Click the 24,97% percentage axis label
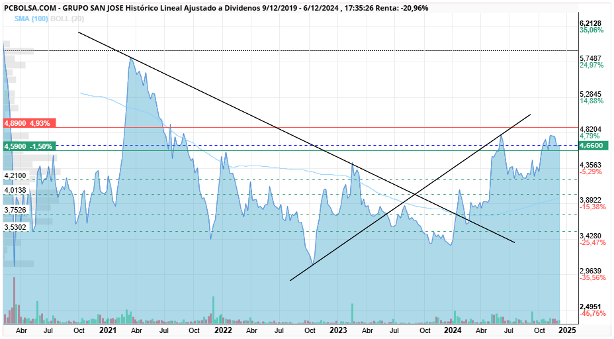The image size is (614, 339). 592,65
